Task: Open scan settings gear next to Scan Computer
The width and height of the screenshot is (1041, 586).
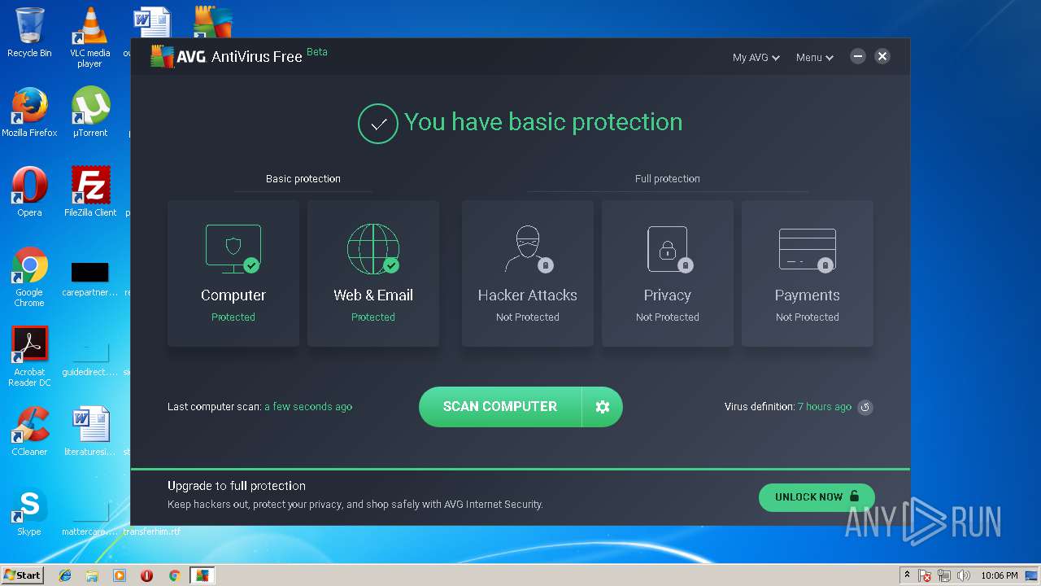Action: click(x=603, y=407)
